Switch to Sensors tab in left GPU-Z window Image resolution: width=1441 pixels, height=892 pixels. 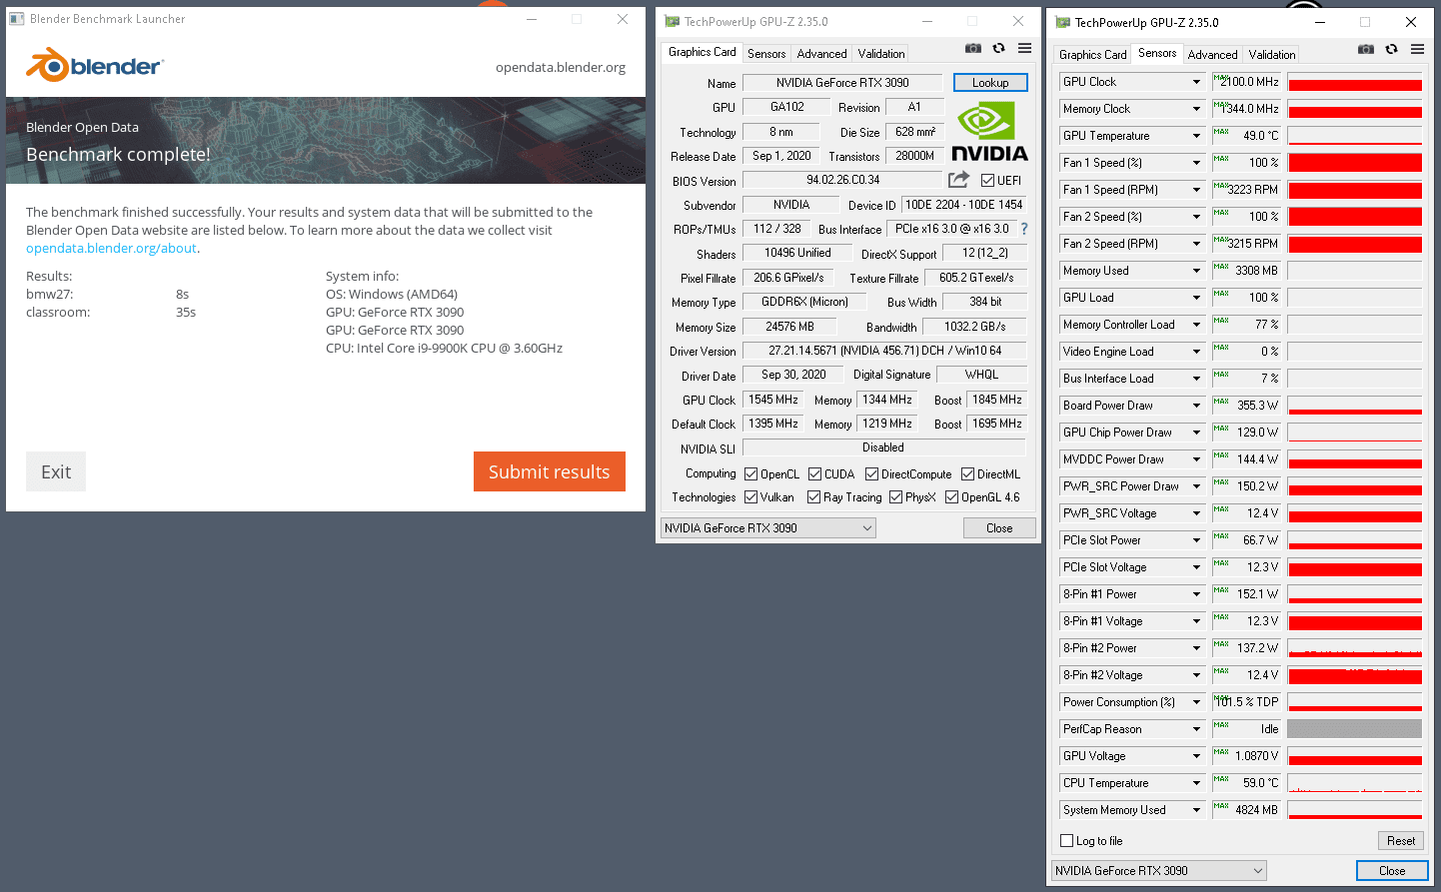(x=766, y=54)
